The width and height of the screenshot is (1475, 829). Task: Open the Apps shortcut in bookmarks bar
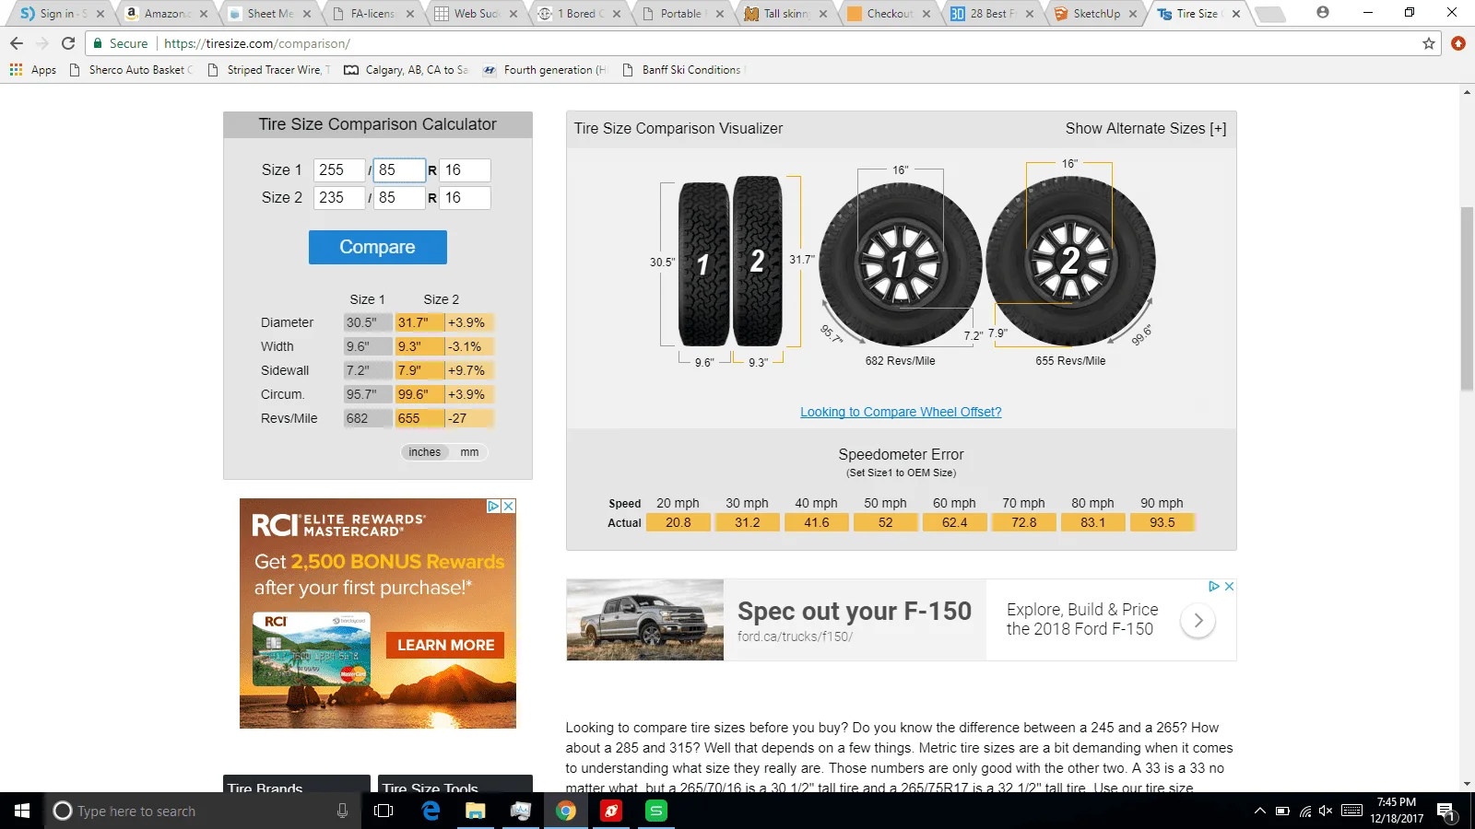point(33,70)
